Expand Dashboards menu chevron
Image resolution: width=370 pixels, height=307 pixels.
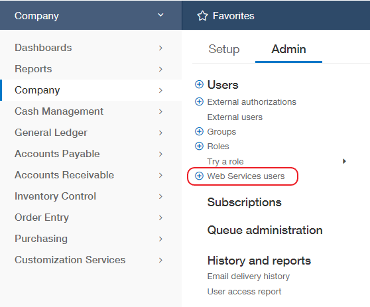coord(160,48)
